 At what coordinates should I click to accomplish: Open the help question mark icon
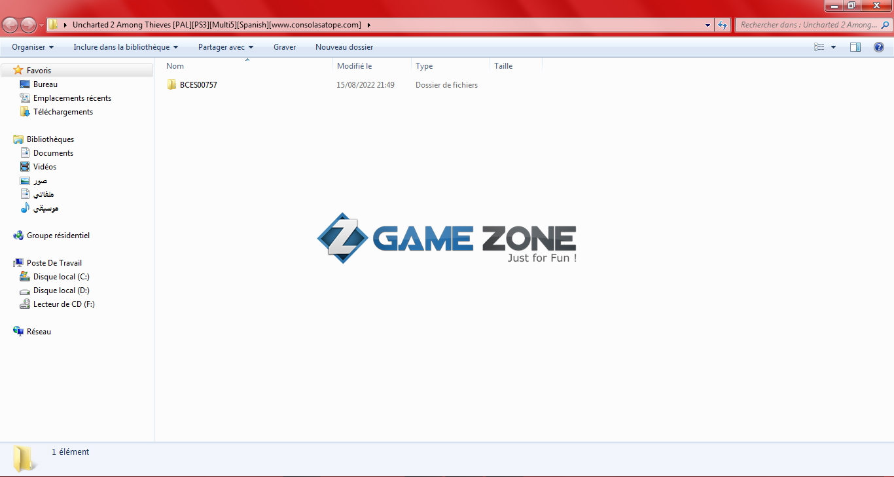point(879,47)
